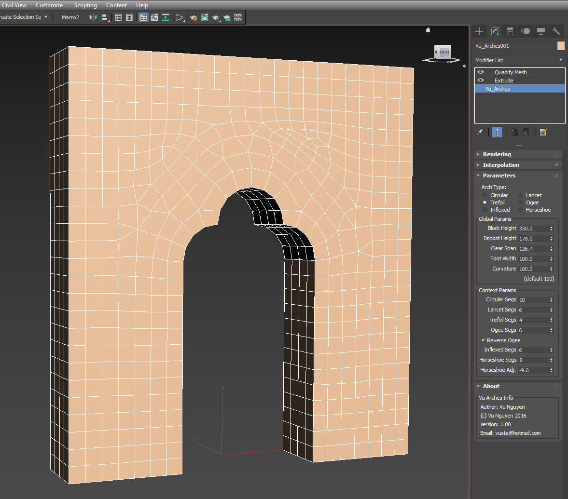Click the Vu_Arches001 object color swatch
The width and height of the screenshot is (568, 499).
[x=561, y=46]
